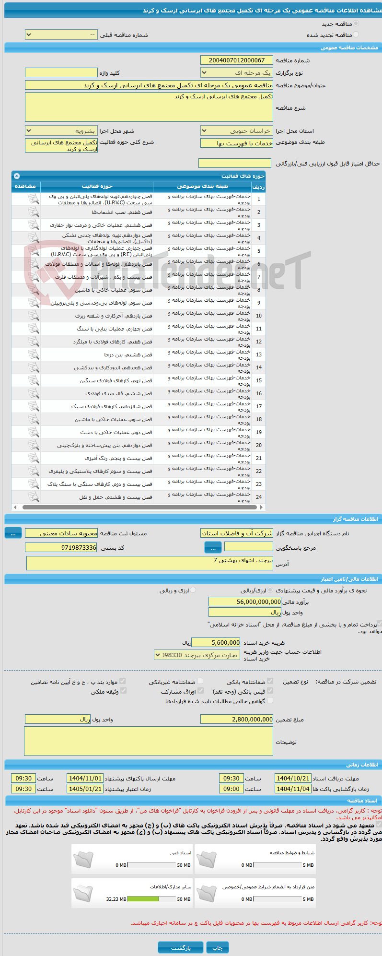Viewport: 382px width, 956px height.
Task: Collapse the حوزه های فعالیت panel arrow icon
Action: (x=17, y=176)
